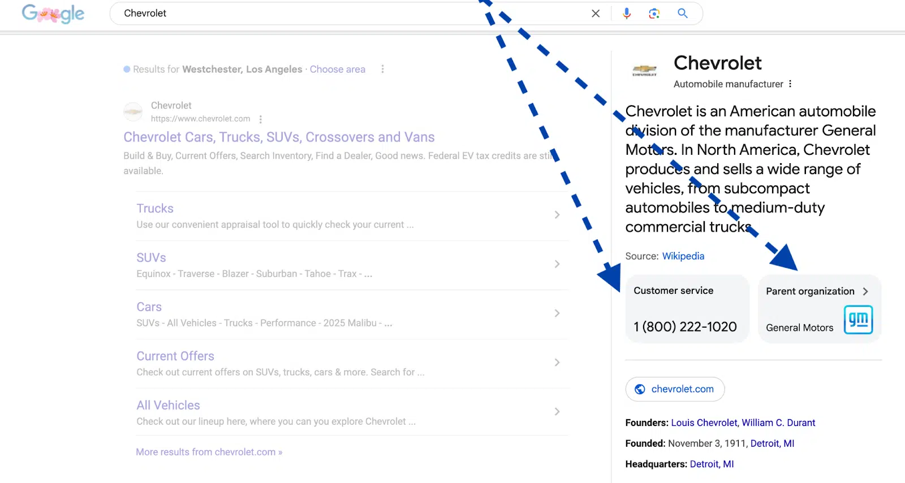Image resolution: width=905 pixels, height=483 pixels.
Task: Open the All Vehicles sitelink
Action: tap(168, 405)
